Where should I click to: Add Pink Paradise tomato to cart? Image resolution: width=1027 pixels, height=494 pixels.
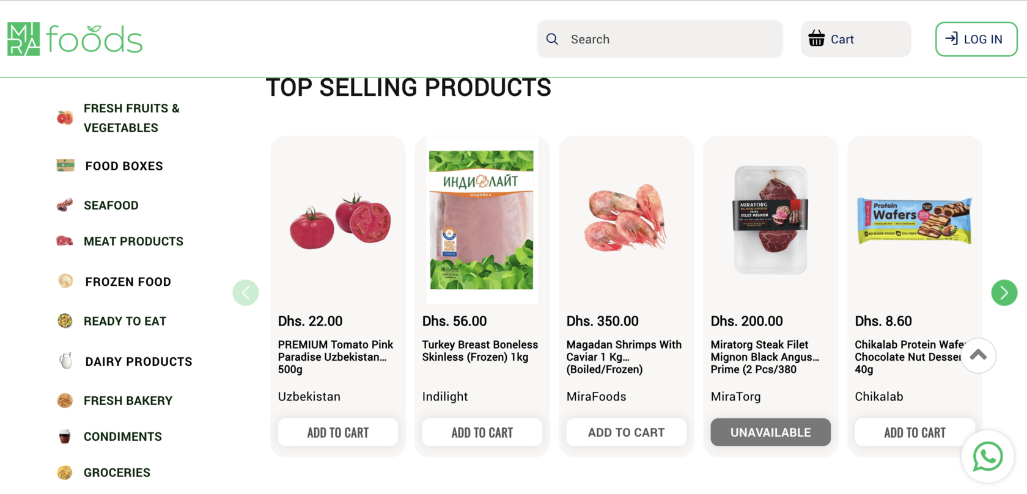tap(338, 432)
